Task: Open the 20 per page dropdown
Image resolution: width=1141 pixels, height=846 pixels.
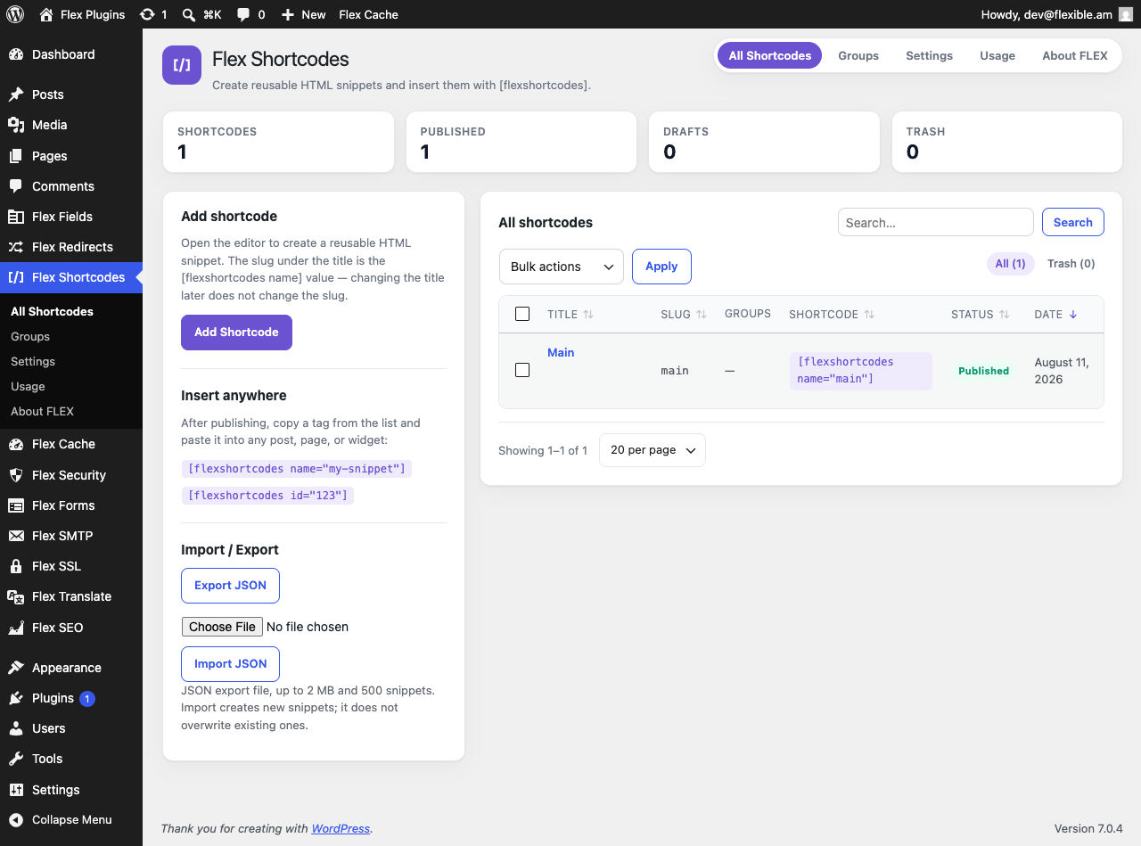Action: [653, 450]
